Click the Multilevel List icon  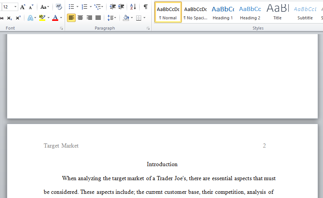point(97,7)
